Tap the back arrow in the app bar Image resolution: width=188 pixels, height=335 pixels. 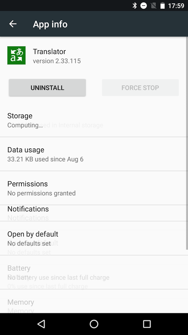tap(13, 24)
